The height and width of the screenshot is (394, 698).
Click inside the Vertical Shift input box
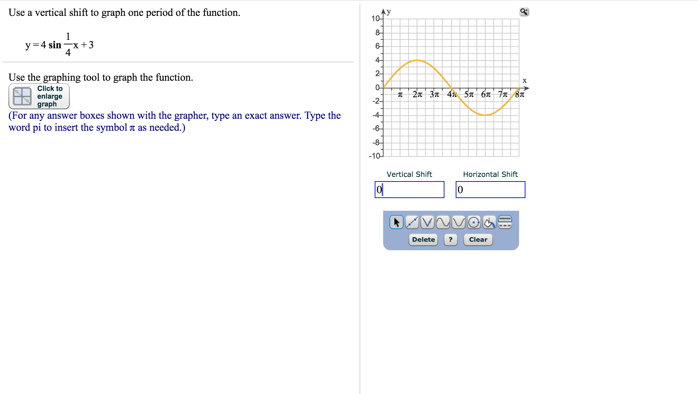(x=410, y=190)
